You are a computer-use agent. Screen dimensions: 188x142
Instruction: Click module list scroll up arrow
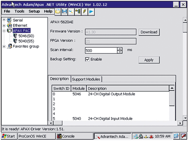(x=172, y=88)
